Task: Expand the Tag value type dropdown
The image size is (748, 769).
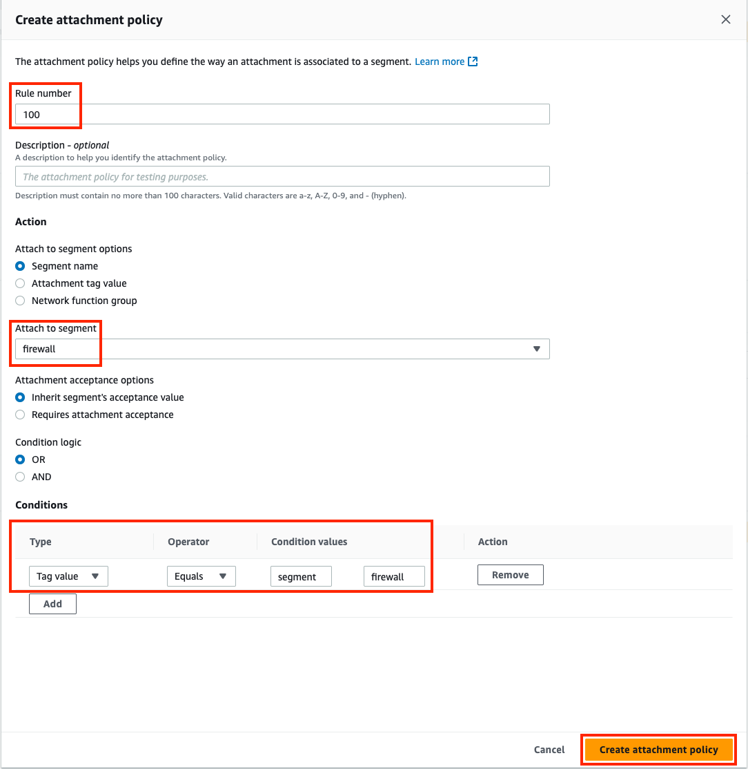Action: point(68,576)
